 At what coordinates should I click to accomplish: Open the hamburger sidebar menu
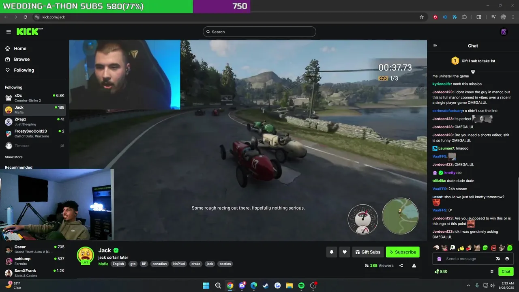click(x=9, y=32)
